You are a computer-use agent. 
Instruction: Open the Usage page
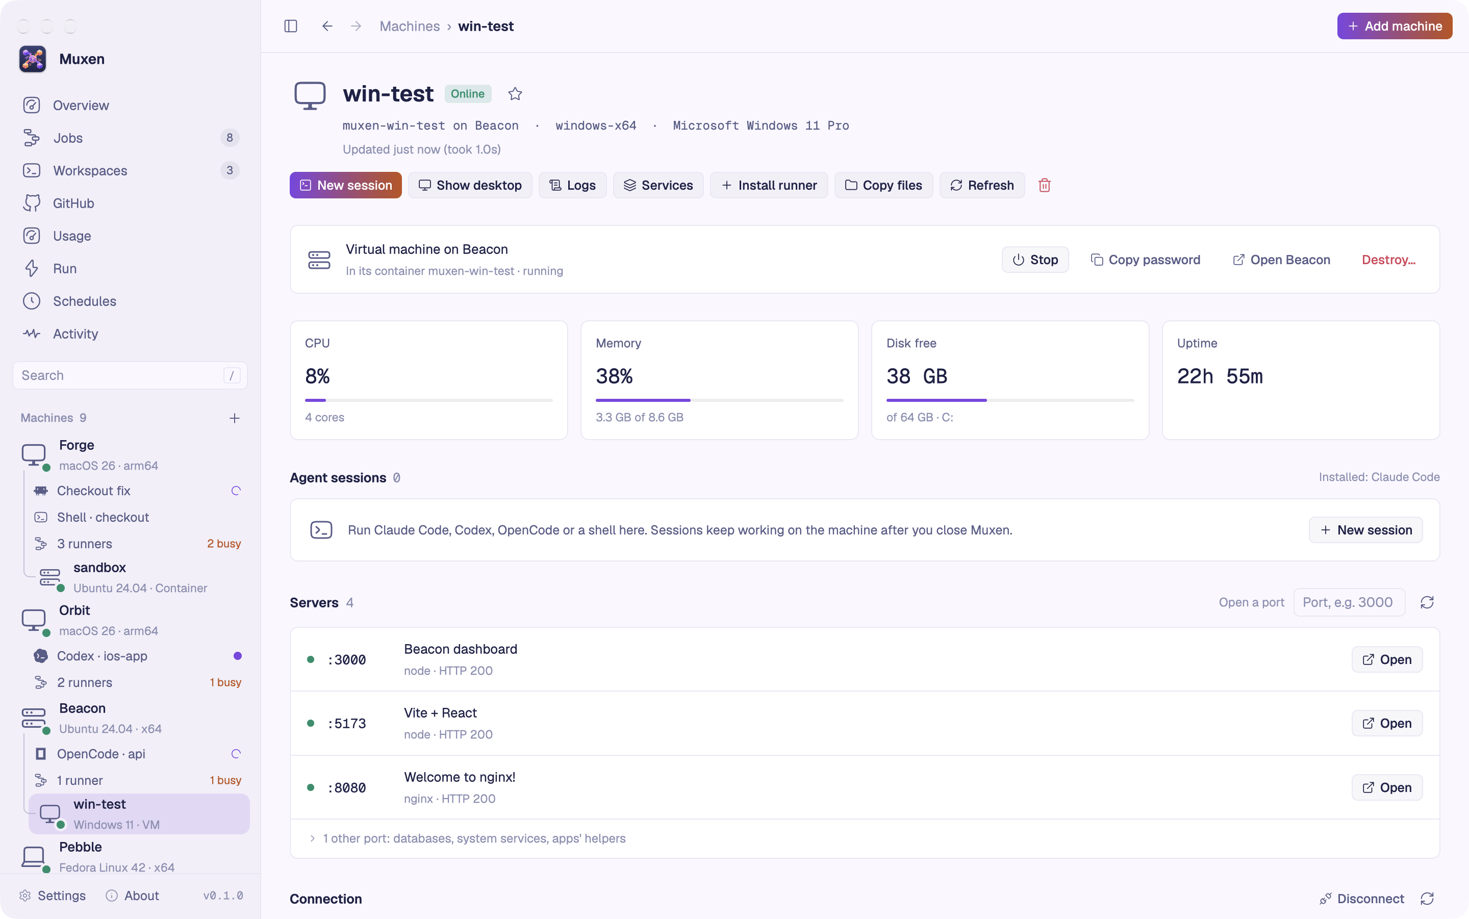click(x=130, y=236)
